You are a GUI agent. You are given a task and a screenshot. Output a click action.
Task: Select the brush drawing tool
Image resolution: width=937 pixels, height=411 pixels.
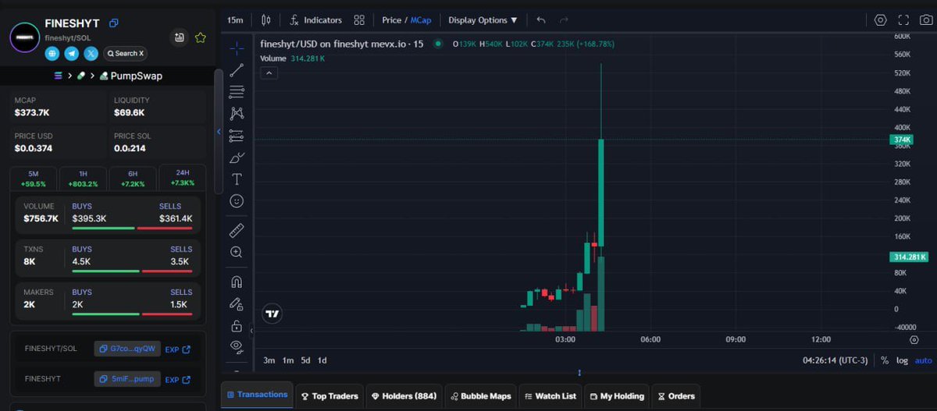(237, 158)
